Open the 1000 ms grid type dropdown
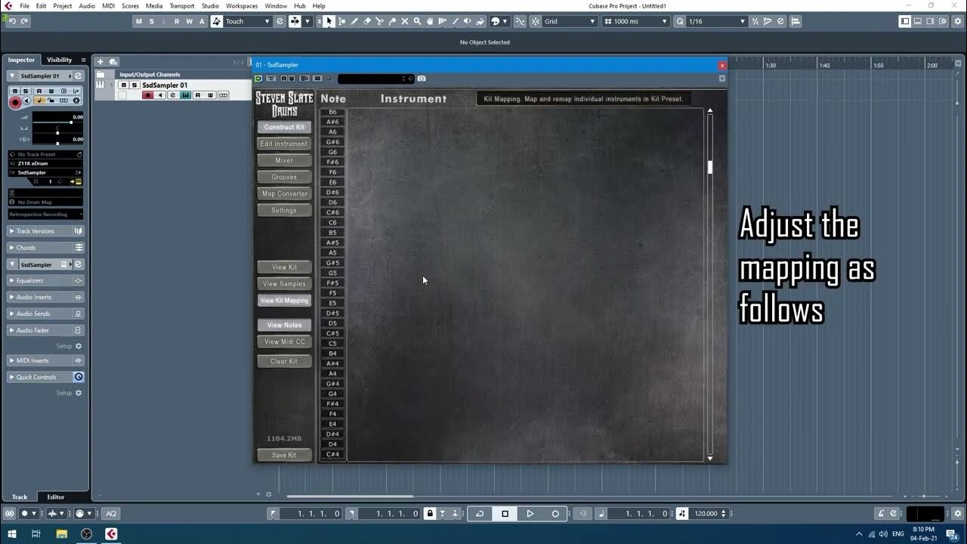Image resolution: width=967 pixels, height=544 pixels. tap(636, 21)
